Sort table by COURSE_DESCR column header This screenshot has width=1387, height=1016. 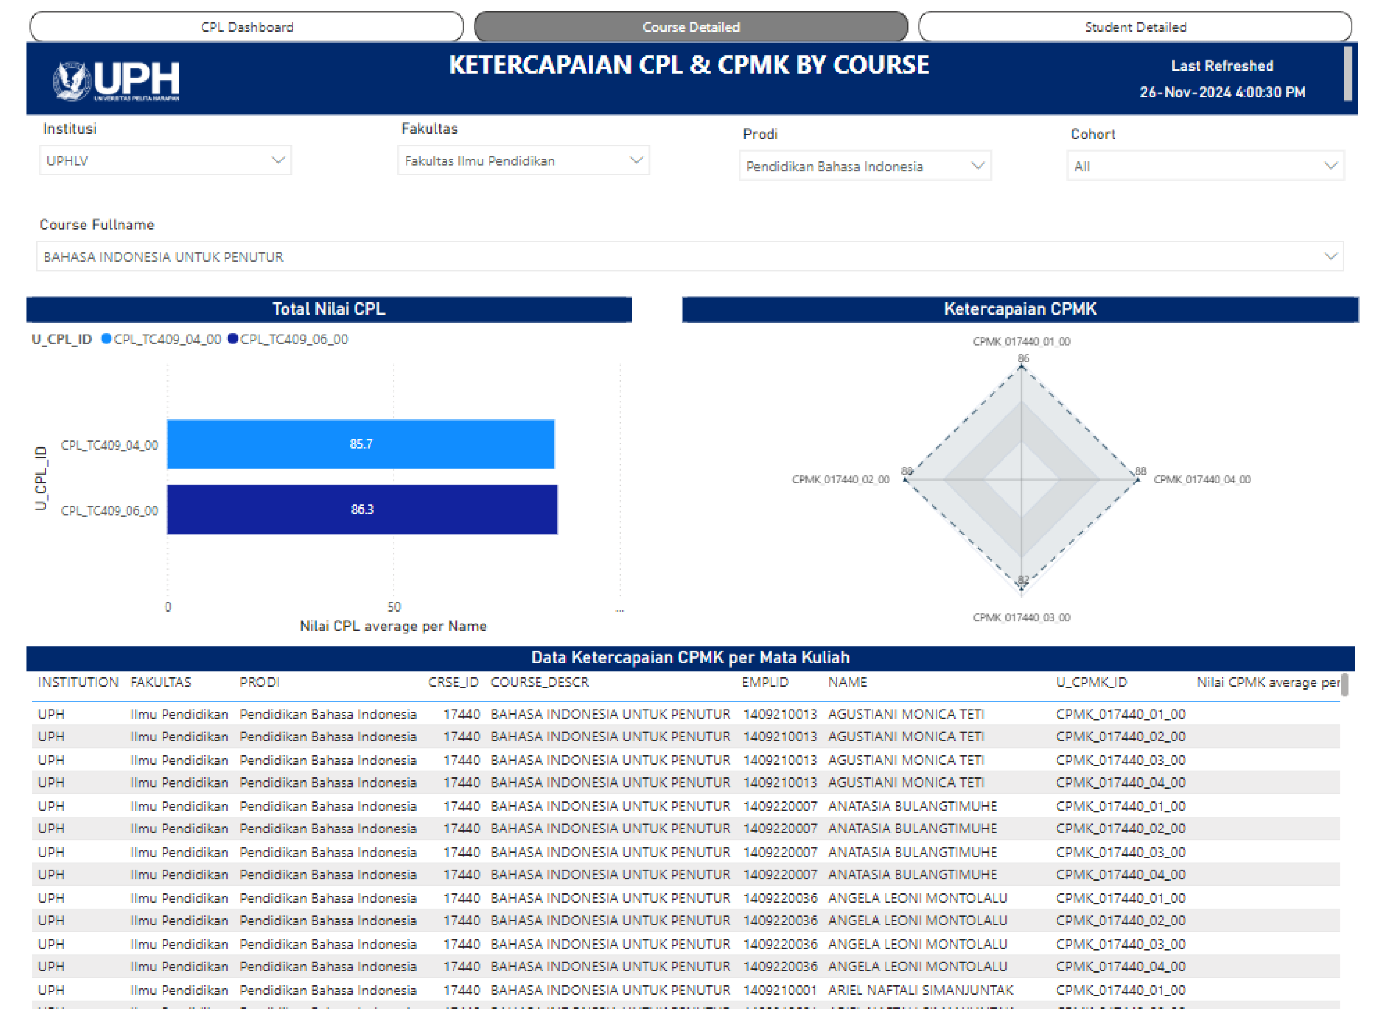coord(539,682)
